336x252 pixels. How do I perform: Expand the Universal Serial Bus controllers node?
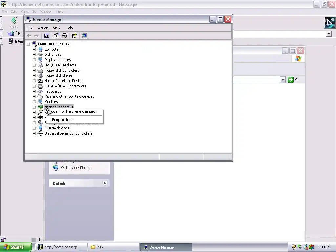34,133
